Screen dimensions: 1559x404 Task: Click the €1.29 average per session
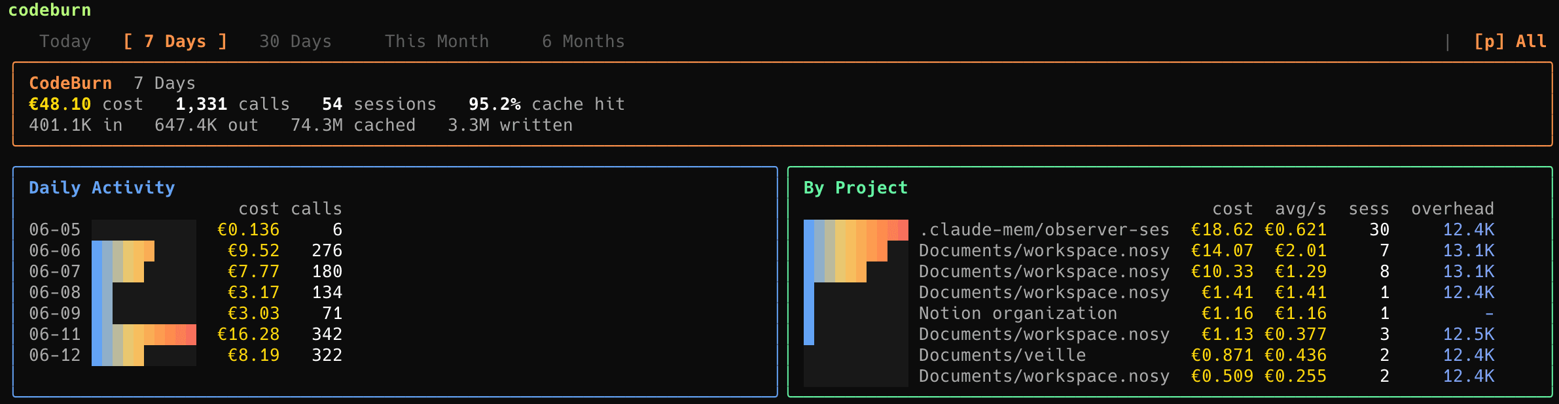1300,271
